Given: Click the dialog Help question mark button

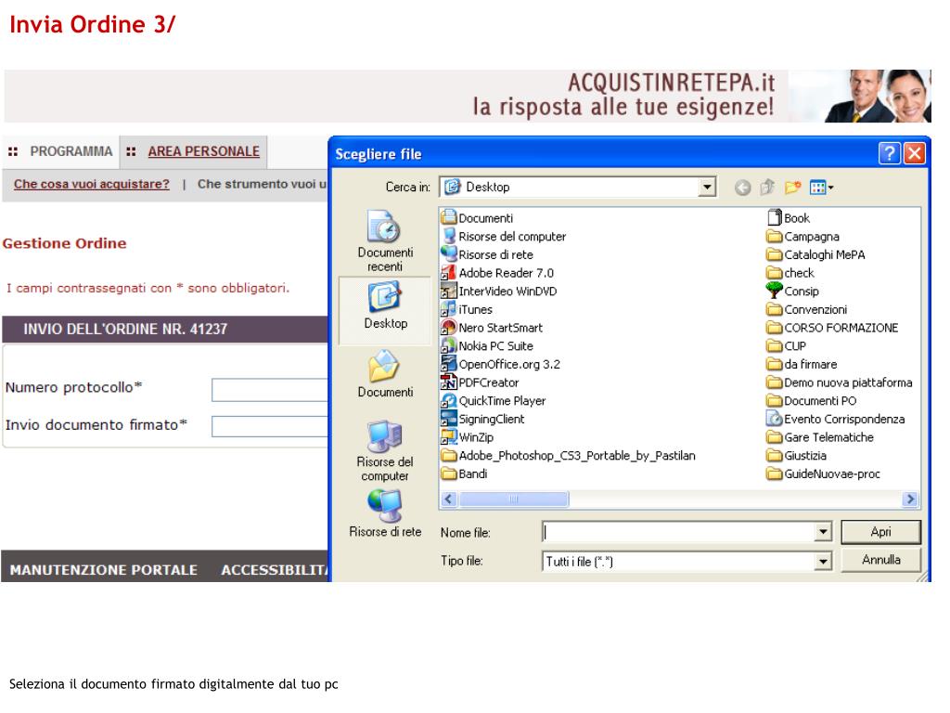Looking at the screenshot, I should pos(889,153).
